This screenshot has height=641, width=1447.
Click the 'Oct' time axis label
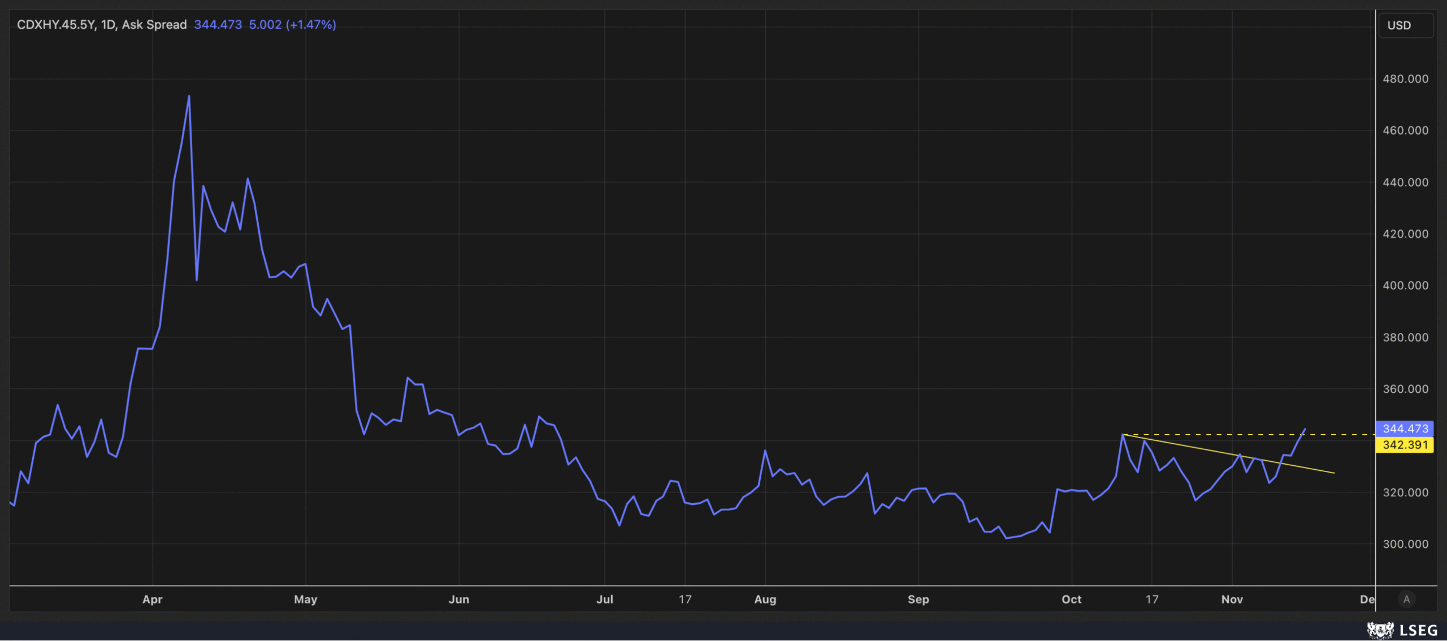pyautogui.click(x=1071, y=599)
